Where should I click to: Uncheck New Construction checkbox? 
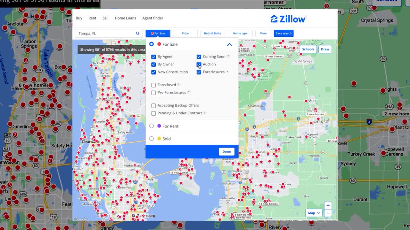(x=153, y=72)
